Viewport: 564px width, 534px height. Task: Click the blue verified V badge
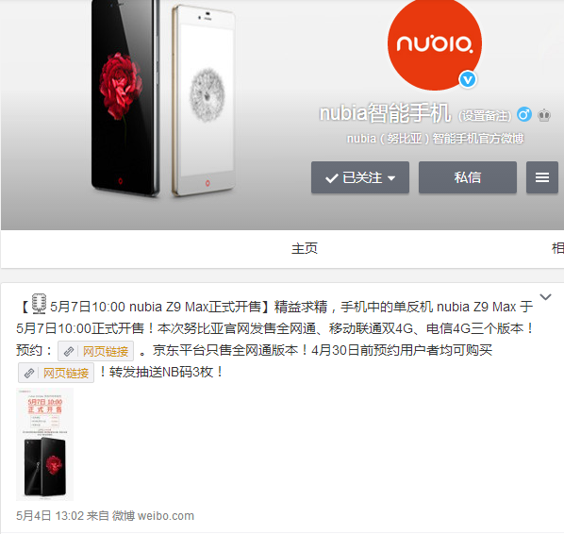coord(468,79)
